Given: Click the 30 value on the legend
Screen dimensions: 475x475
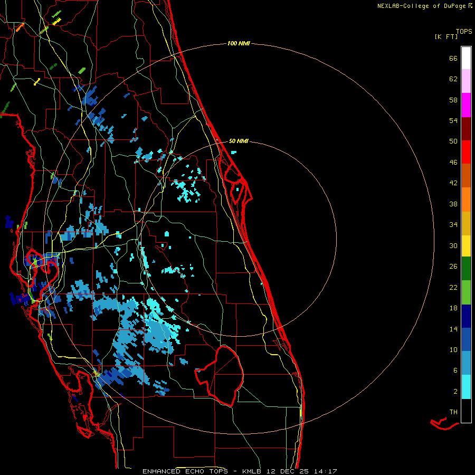Looking at the screenshot, I should click(x=453, y=245).
